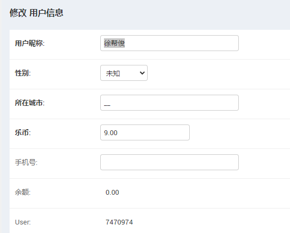290x233 pixels.
Task: Click the 手机号 label
Action: 26,162
